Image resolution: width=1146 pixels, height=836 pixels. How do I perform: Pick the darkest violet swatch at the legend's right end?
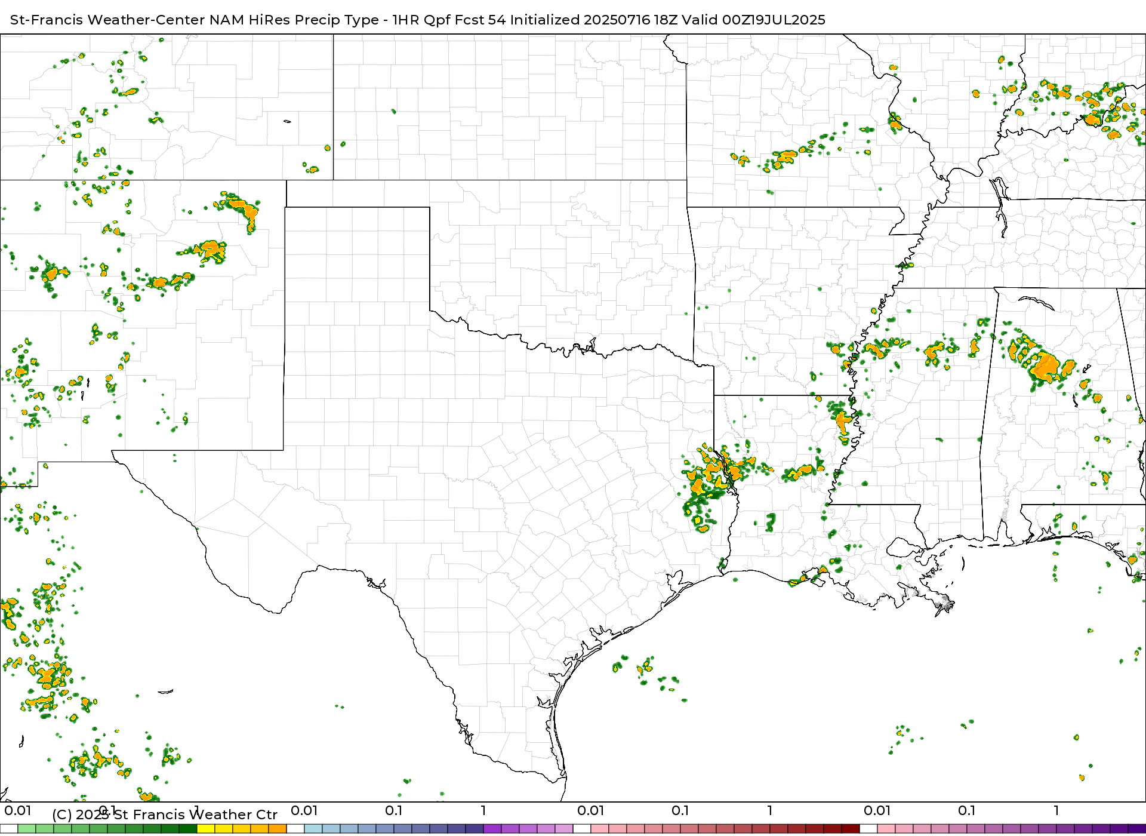[1137, 829]
